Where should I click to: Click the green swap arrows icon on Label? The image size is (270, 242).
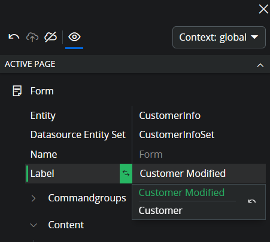coord(126,173)
